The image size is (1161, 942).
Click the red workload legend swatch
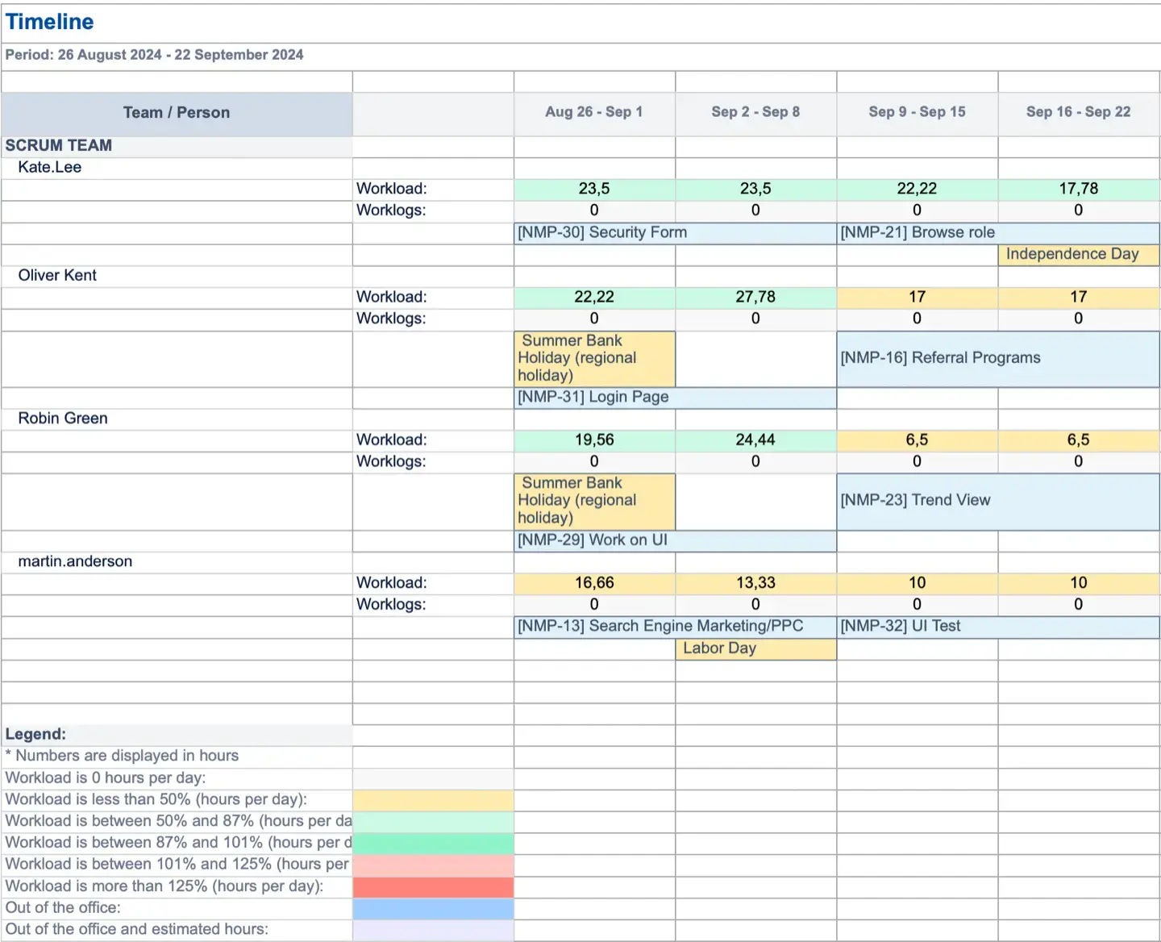point(432,886)
